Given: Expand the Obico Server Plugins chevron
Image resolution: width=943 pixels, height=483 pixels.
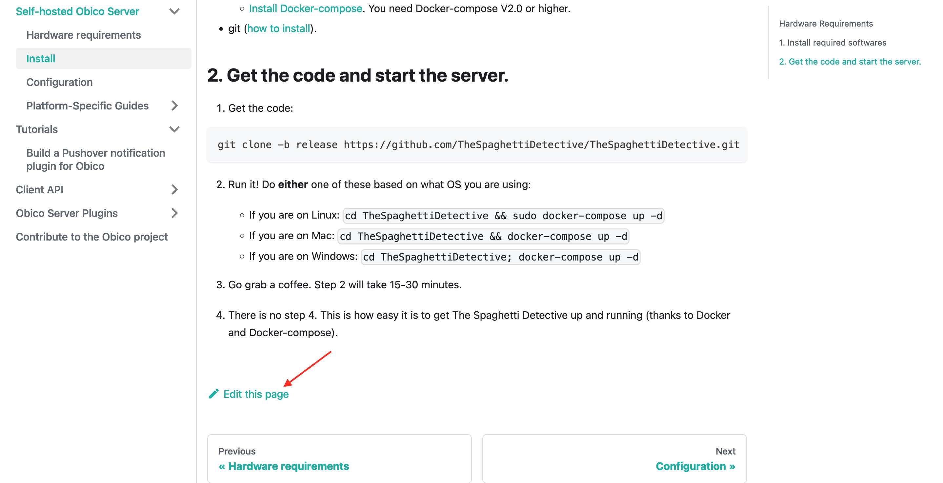Looking at the screenshot, I should [x=175, y=213].
